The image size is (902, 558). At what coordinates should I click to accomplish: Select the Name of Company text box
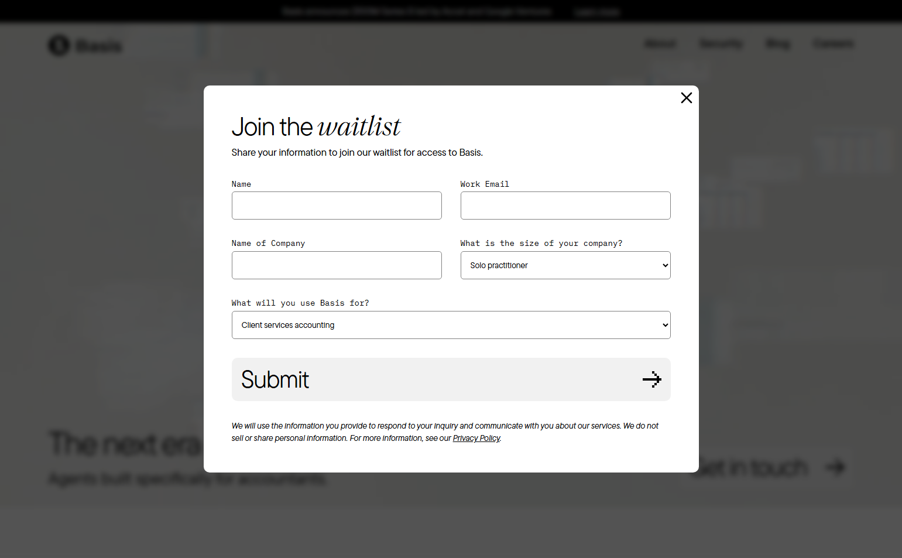[337, 265]
